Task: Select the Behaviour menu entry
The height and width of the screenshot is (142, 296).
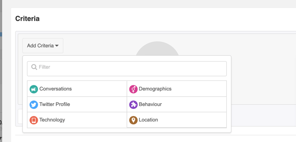Action: coord(177,104)
